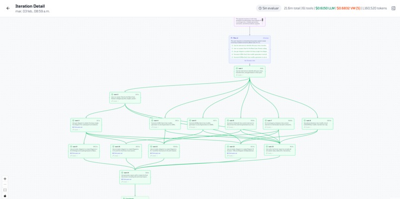The image size is (400, 199).
Task: Select plan item about get diagram
Action: coord(250,51)
